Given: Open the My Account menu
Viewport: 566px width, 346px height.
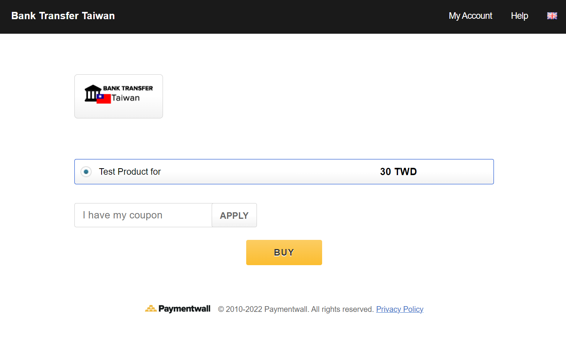Looking at the screenshot, I should pyautogui.click(x=470, y=16).
